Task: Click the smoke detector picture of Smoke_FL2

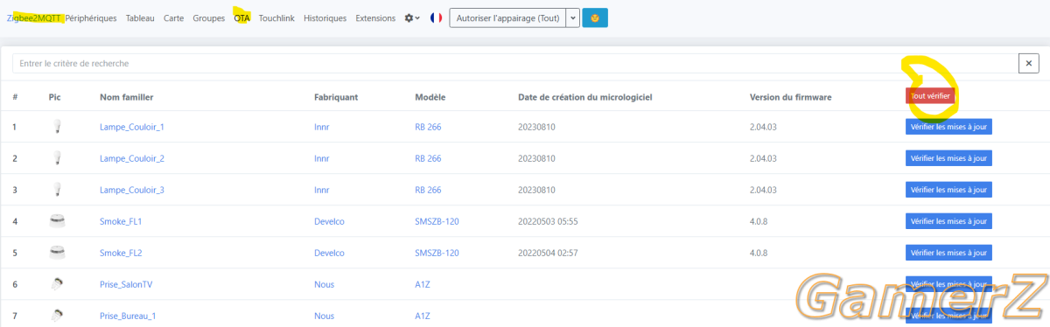Action: tap(58, 253)
